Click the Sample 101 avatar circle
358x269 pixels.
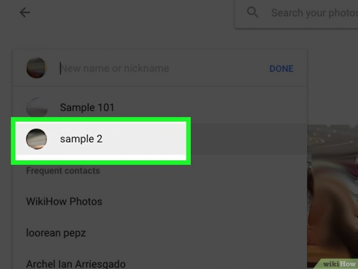click(37, 107)
